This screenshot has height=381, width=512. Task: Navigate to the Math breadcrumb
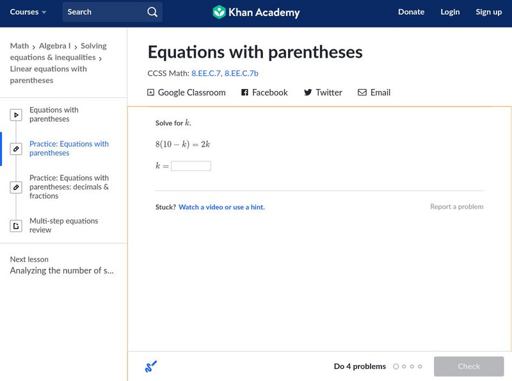[x=19, y=45]
